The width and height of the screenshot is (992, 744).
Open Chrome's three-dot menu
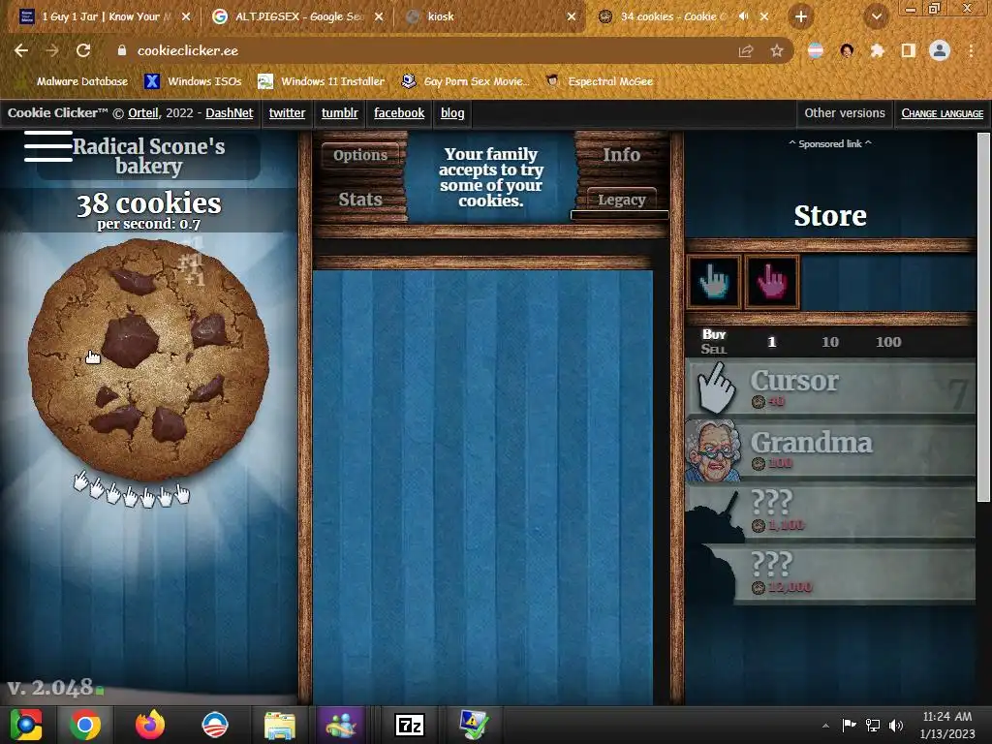click(x=971, y=50)
